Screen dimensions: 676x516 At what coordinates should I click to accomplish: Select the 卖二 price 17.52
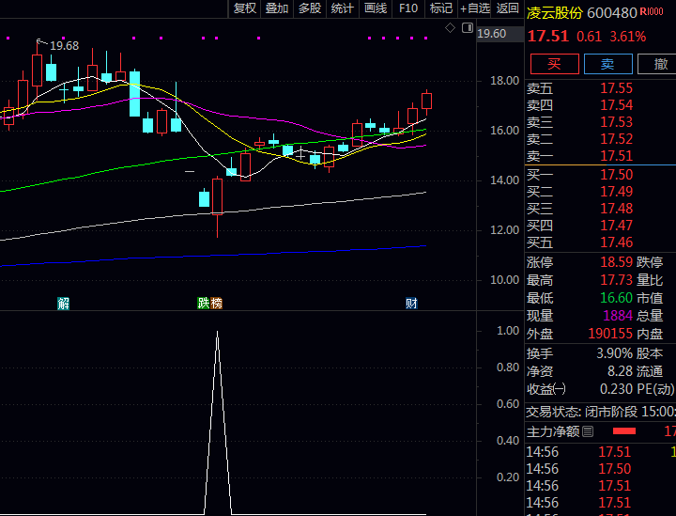coord(616,139)
